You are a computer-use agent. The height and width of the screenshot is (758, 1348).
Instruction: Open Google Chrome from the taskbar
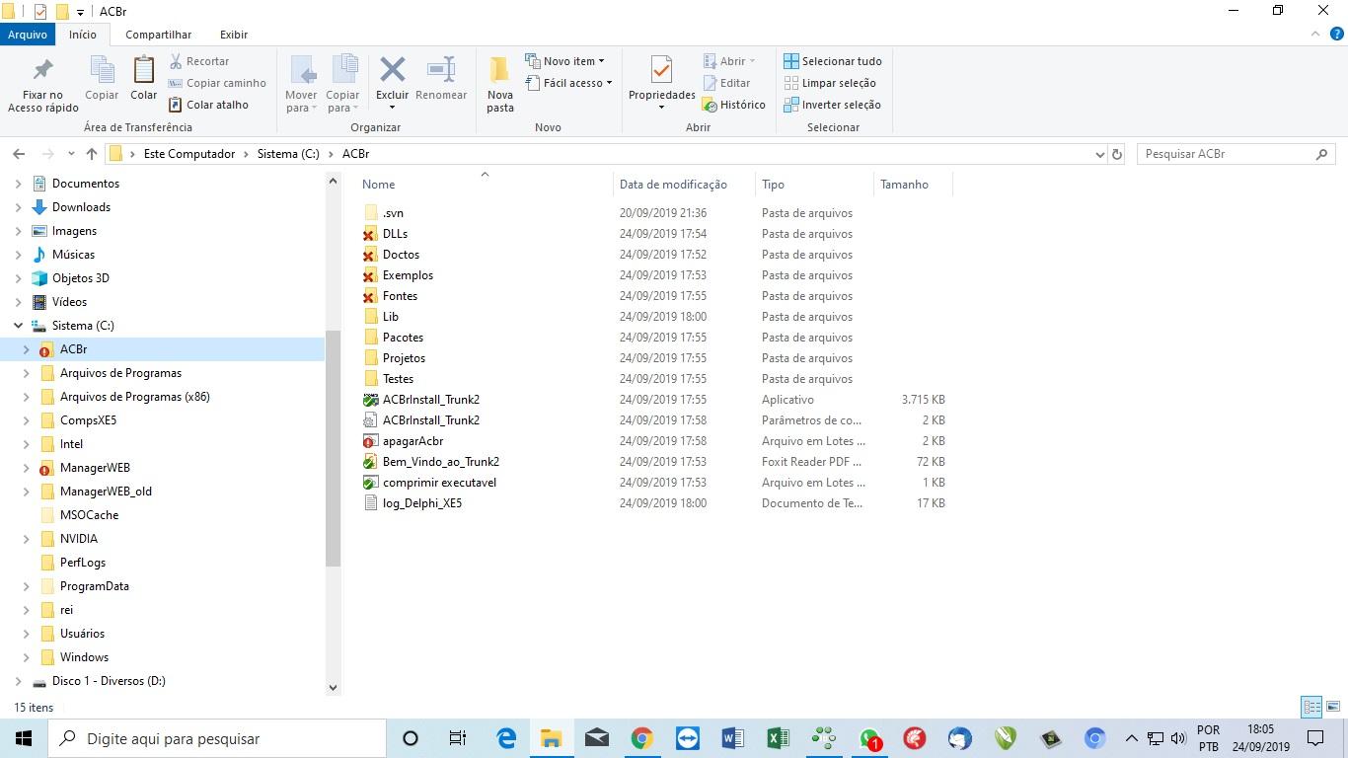point(642,738)
